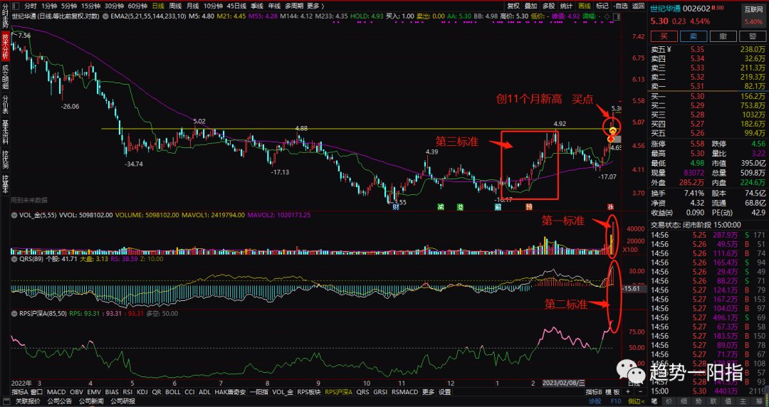This screenshot has width=769, height=407.
Task: Open the 成交明细 sidebar tab
Action: (6, 76)
